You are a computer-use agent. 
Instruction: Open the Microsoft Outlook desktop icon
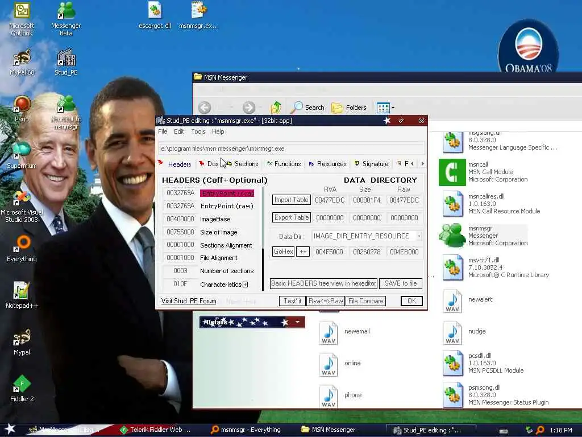[x=22, y=19]
